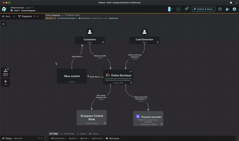
Task: Toggle the presentation camera icon
Action: (x=4, y=24)
